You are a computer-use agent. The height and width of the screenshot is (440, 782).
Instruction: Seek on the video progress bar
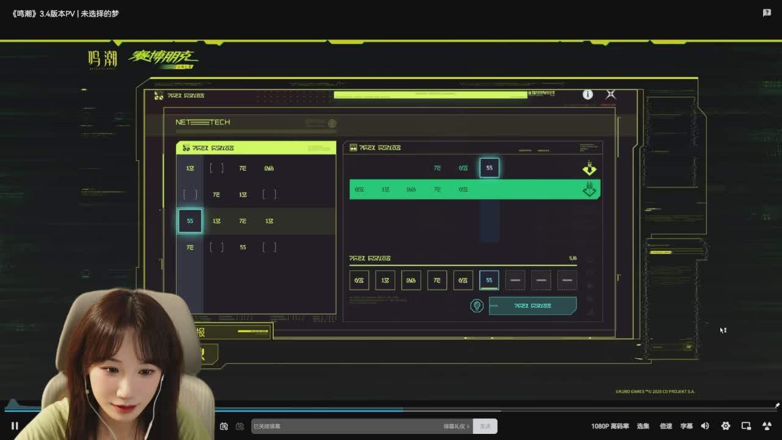point(391,409)
